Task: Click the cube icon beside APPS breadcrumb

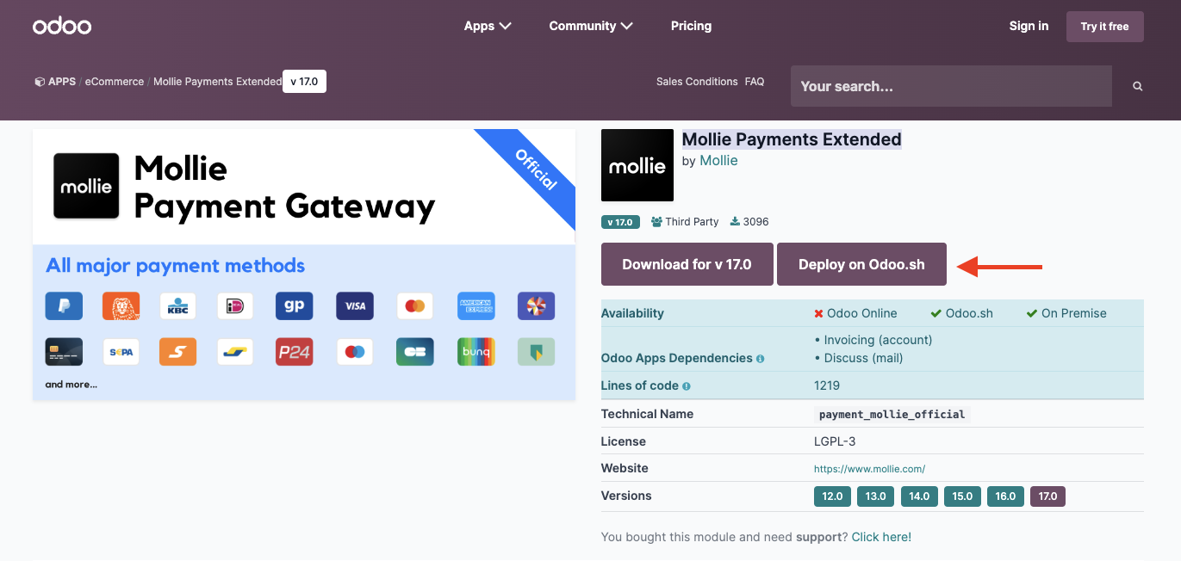Action: (40, 82)
